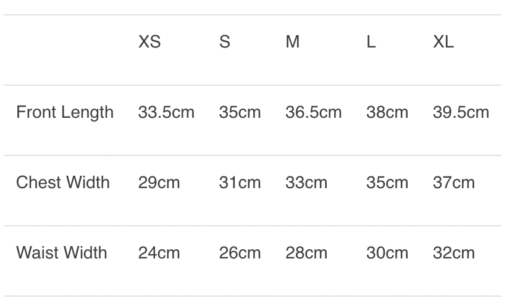Select the XL column header
Screen dimensions: 520x301
coord(443,42)
